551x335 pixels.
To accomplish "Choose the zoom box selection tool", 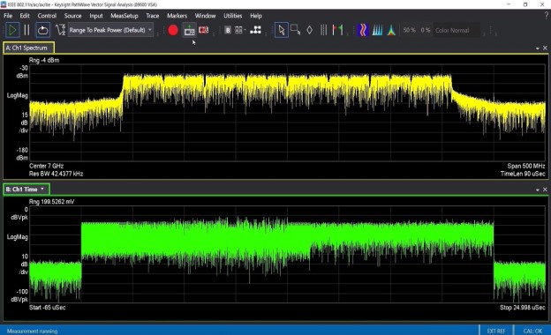I will [x=296, y=30].
